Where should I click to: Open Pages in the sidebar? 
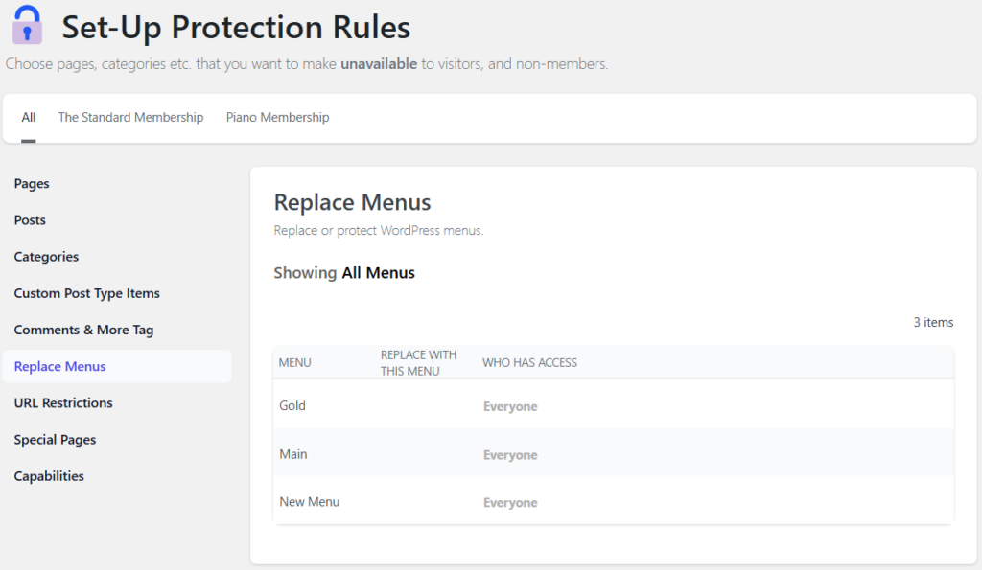tap(32, 184)
